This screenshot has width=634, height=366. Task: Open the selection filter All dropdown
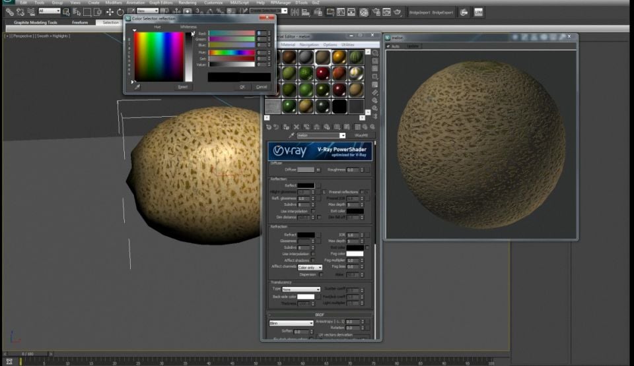click(x=50, y=11)
